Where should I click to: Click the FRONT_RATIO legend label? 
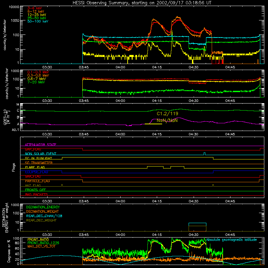point(38,240)
